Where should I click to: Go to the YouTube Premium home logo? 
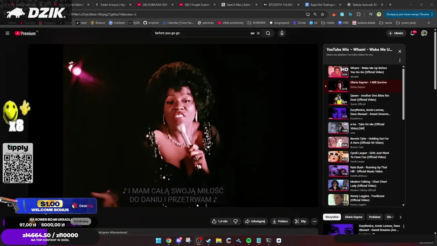[26, 33]
